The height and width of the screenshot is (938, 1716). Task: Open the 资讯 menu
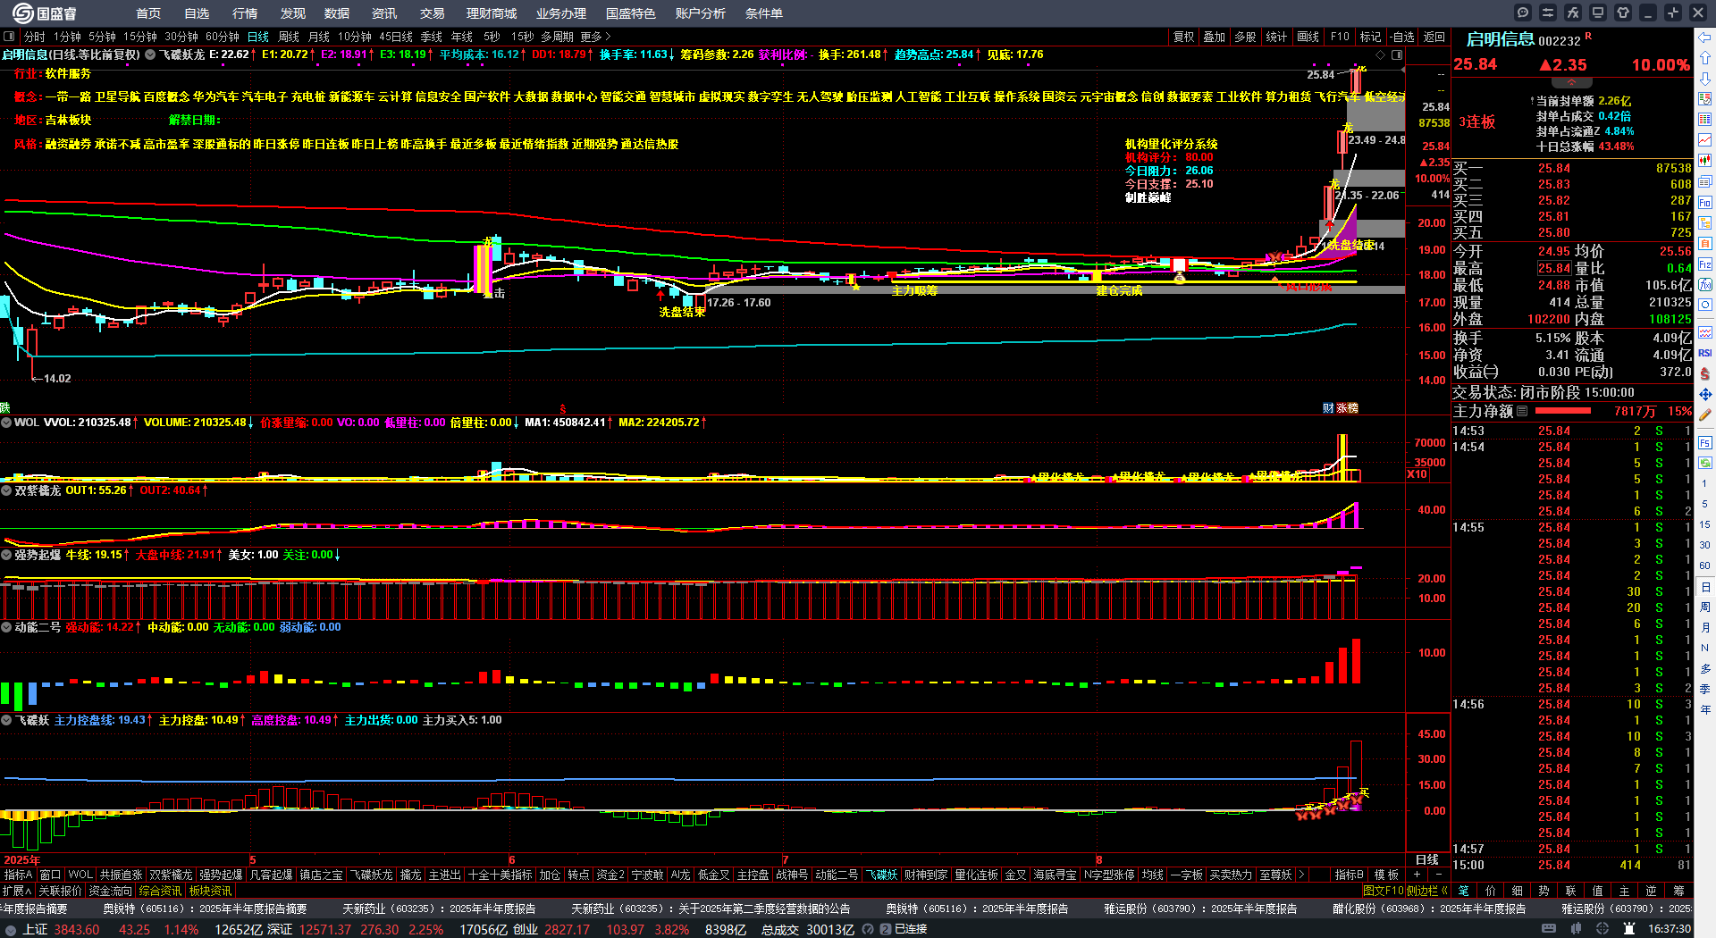point(384,13)
